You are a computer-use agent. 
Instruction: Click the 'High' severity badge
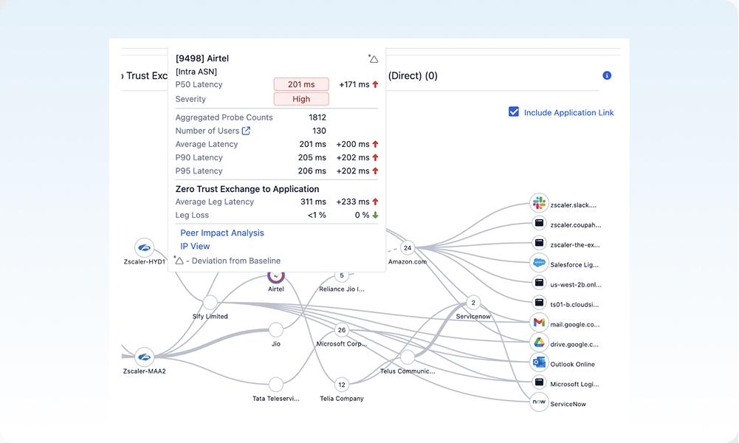[x=301, y=99]
